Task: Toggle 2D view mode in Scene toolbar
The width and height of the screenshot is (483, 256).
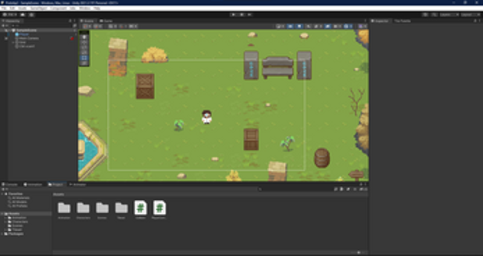Action: pos(290,26)
